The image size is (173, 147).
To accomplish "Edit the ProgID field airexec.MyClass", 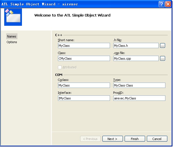I will coord(139,98).
